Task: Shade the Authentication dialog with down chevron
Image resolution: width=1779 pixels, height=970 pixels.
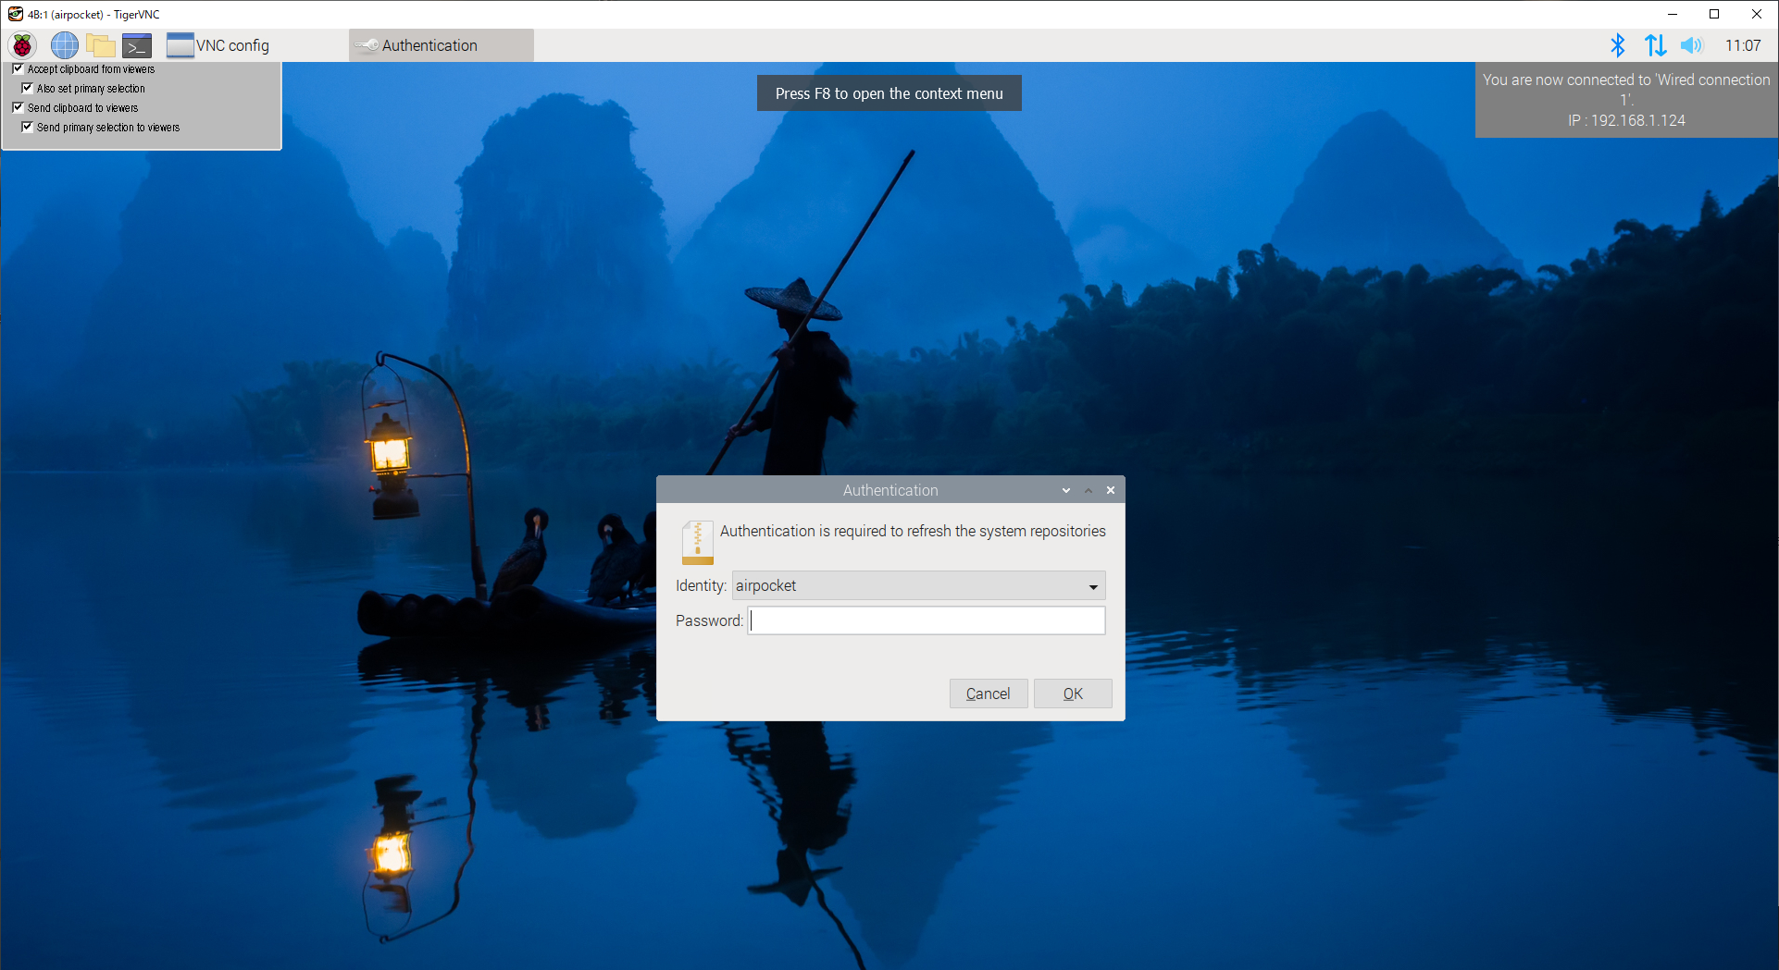Action: pos(1066,490)
